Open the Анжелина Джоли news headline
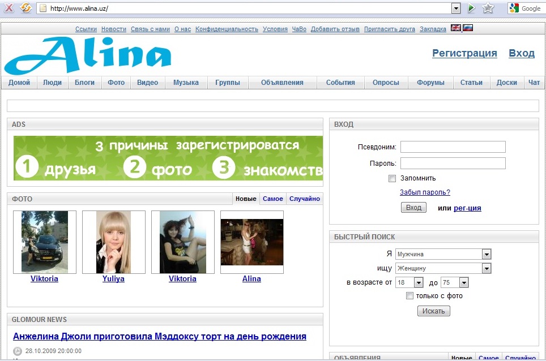Image resolution: width=546 pixels, height=361 pixels. click(x=160, y=336)
